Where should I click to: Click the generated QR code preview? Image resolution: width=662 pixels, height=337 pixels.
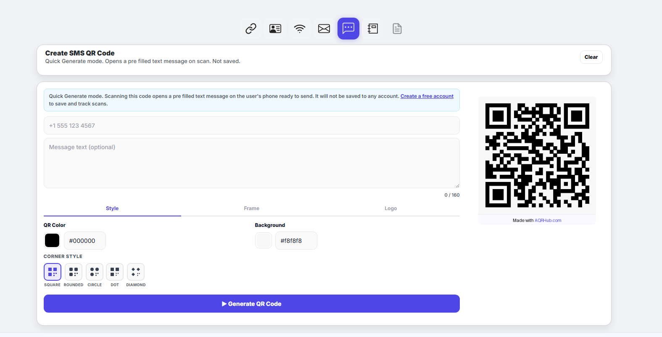(537, 155)
